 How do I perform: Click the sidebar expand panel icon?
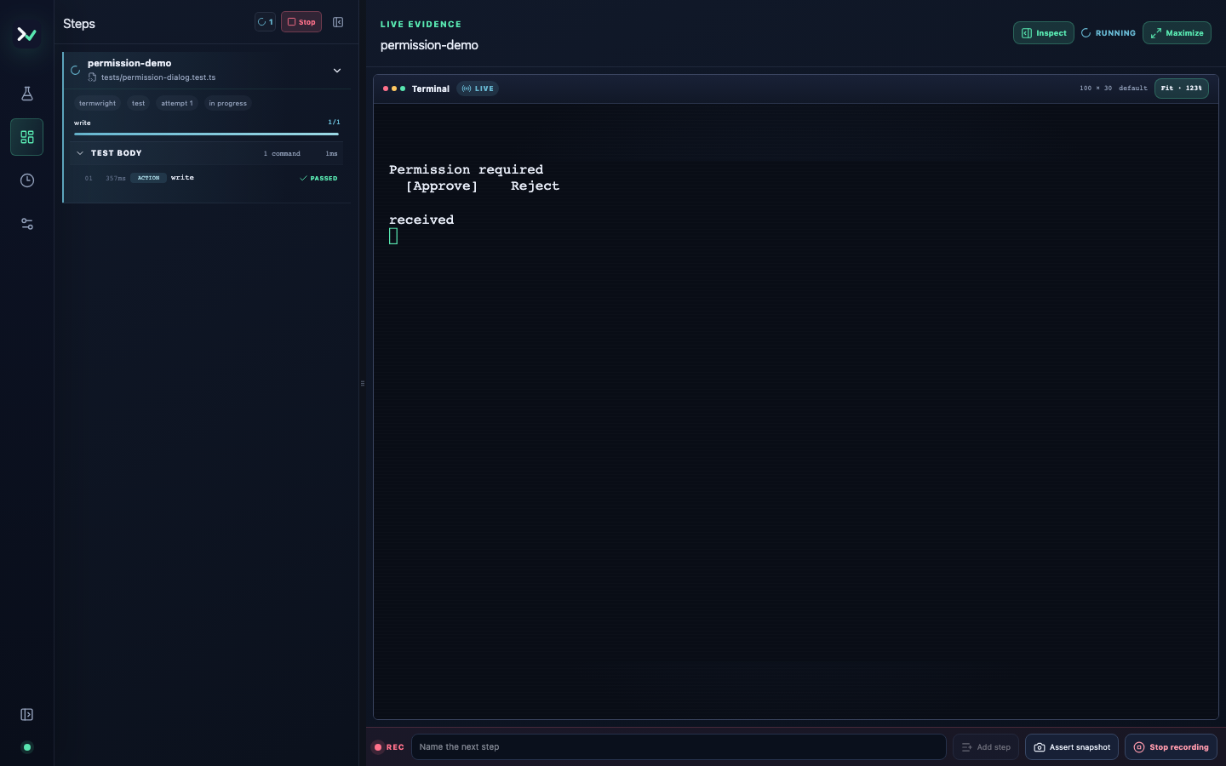click(x=27, y=715)
